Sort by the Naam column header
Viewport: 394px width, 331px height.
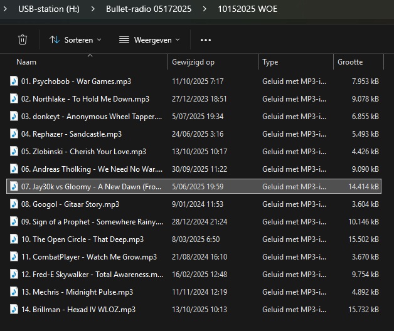26,62
